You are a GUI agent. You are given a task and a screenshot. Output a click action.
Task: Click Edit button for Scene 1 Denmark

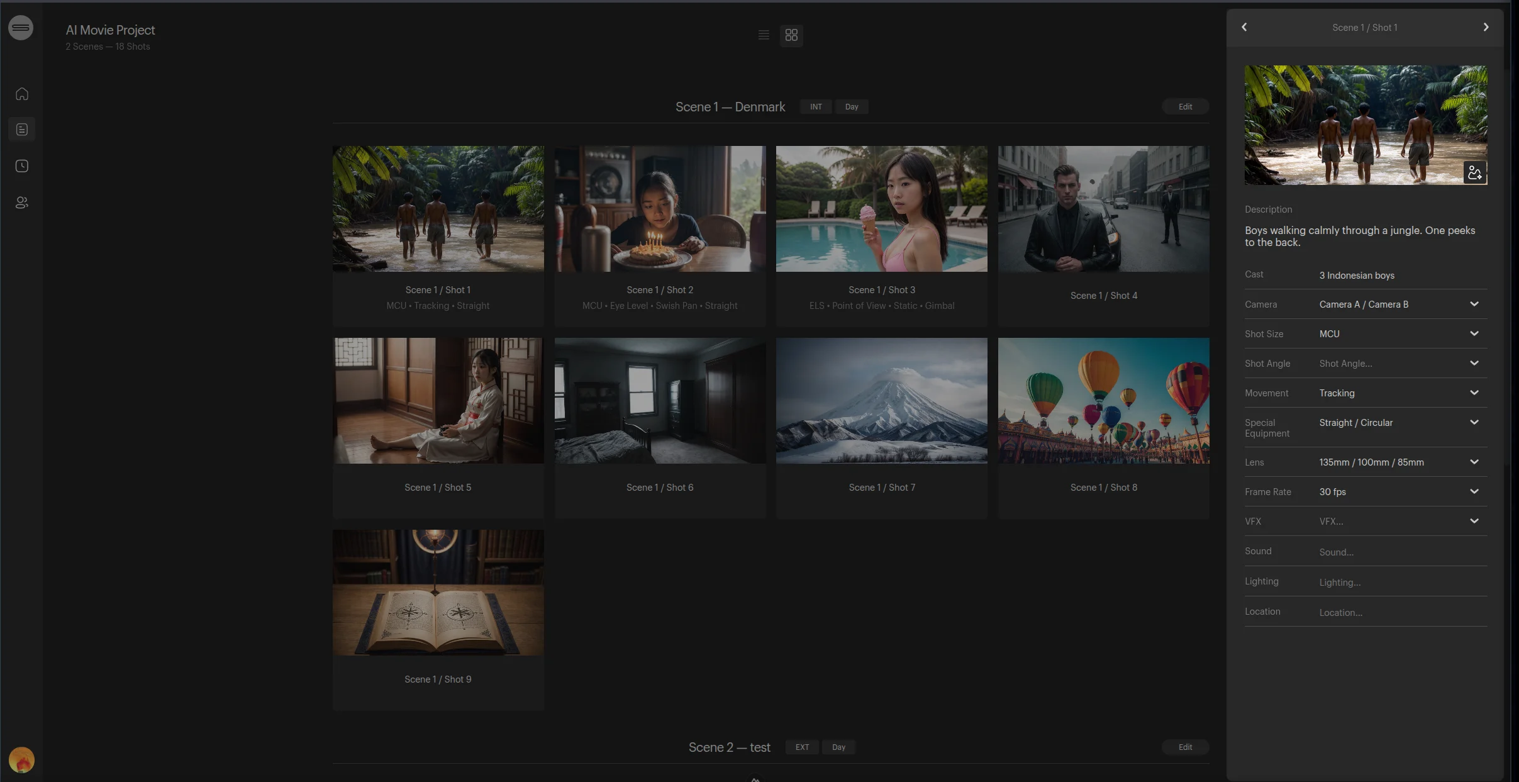coord(1185,107)
